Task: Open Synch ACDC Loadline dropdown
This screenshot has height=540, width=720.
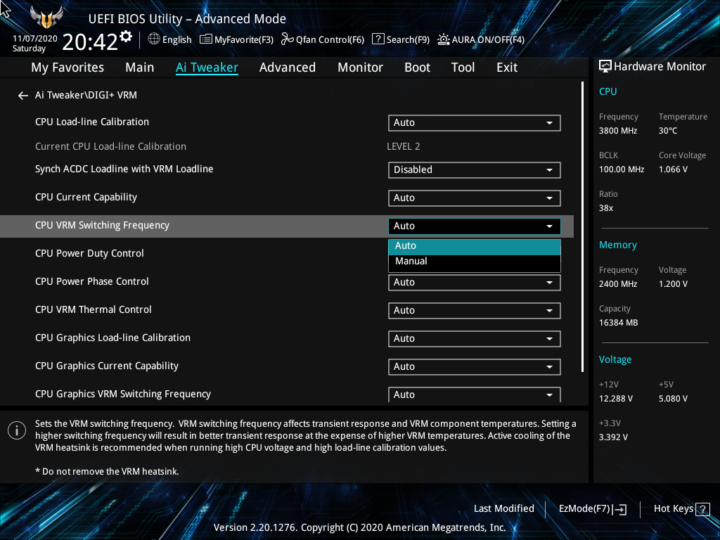Action: click(475, 170)
